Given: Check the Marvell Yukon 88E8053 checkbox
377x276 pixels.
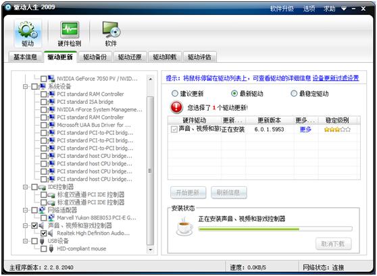Looking at the screenshot, I should coord(43,218).
